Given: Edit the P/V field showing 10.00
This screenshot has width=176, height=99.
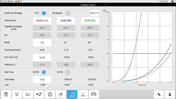Looking at the screenshot, I should pos(42,57).
